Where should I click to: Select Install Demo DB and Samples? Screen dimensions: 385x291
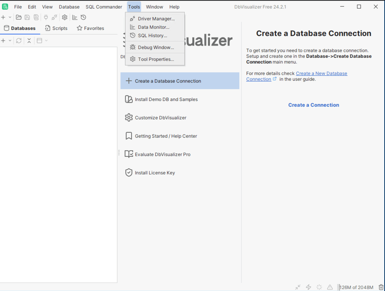click(166, 99)
